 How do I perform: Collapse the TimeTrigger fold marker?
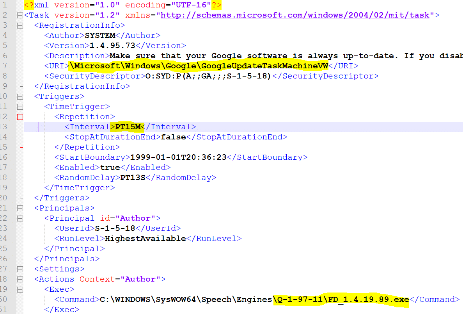tap(20, 107)
